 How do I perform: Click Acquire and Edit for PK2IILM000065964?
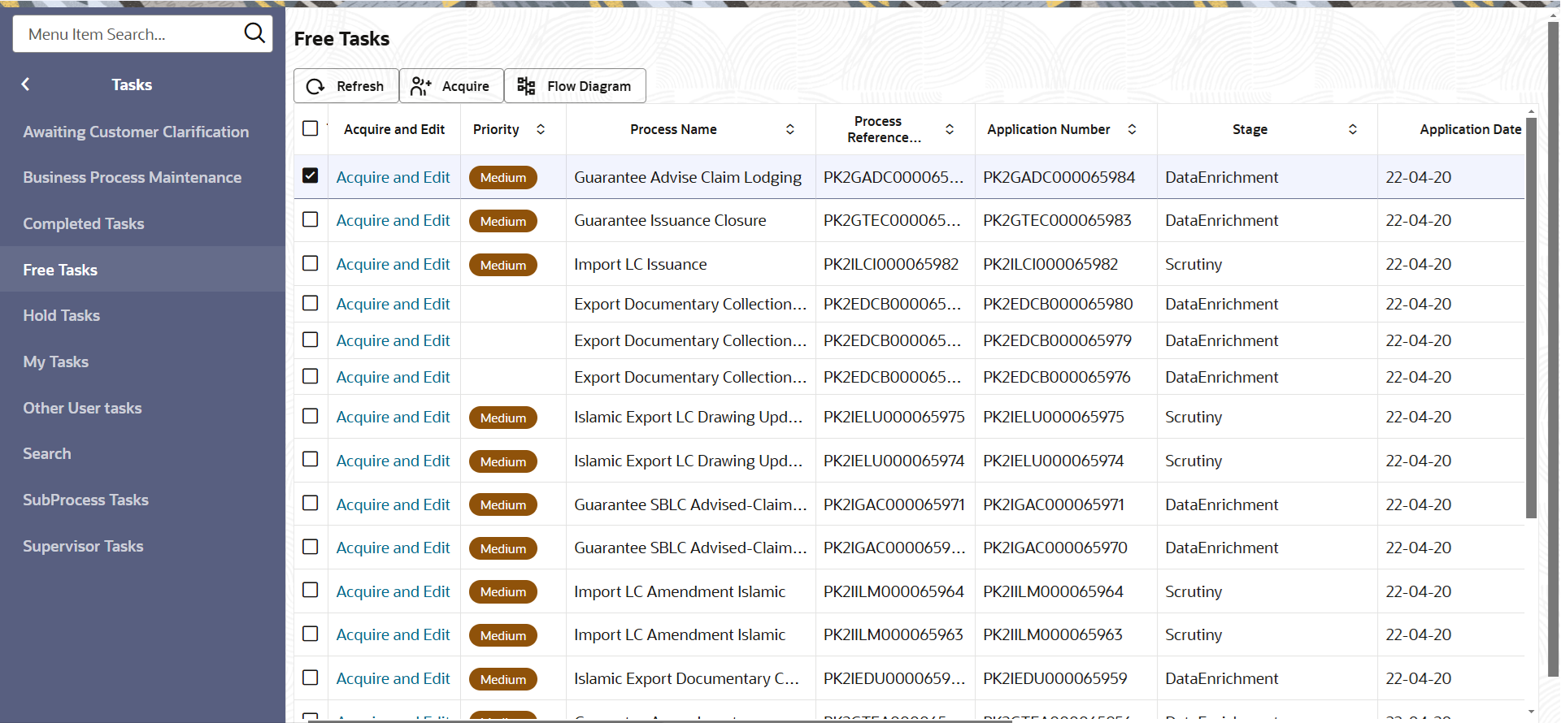click(393, 591)
